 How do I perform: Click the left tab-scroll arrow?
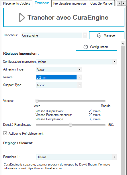tap(119, 3)
